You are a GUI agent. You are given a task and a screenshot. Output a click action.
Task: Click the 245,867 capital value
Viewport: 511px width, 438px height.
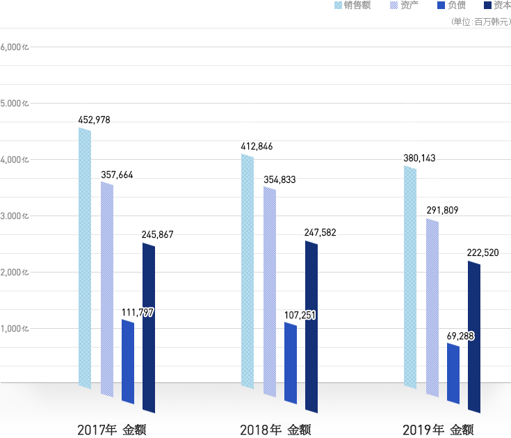pos(157,235)
